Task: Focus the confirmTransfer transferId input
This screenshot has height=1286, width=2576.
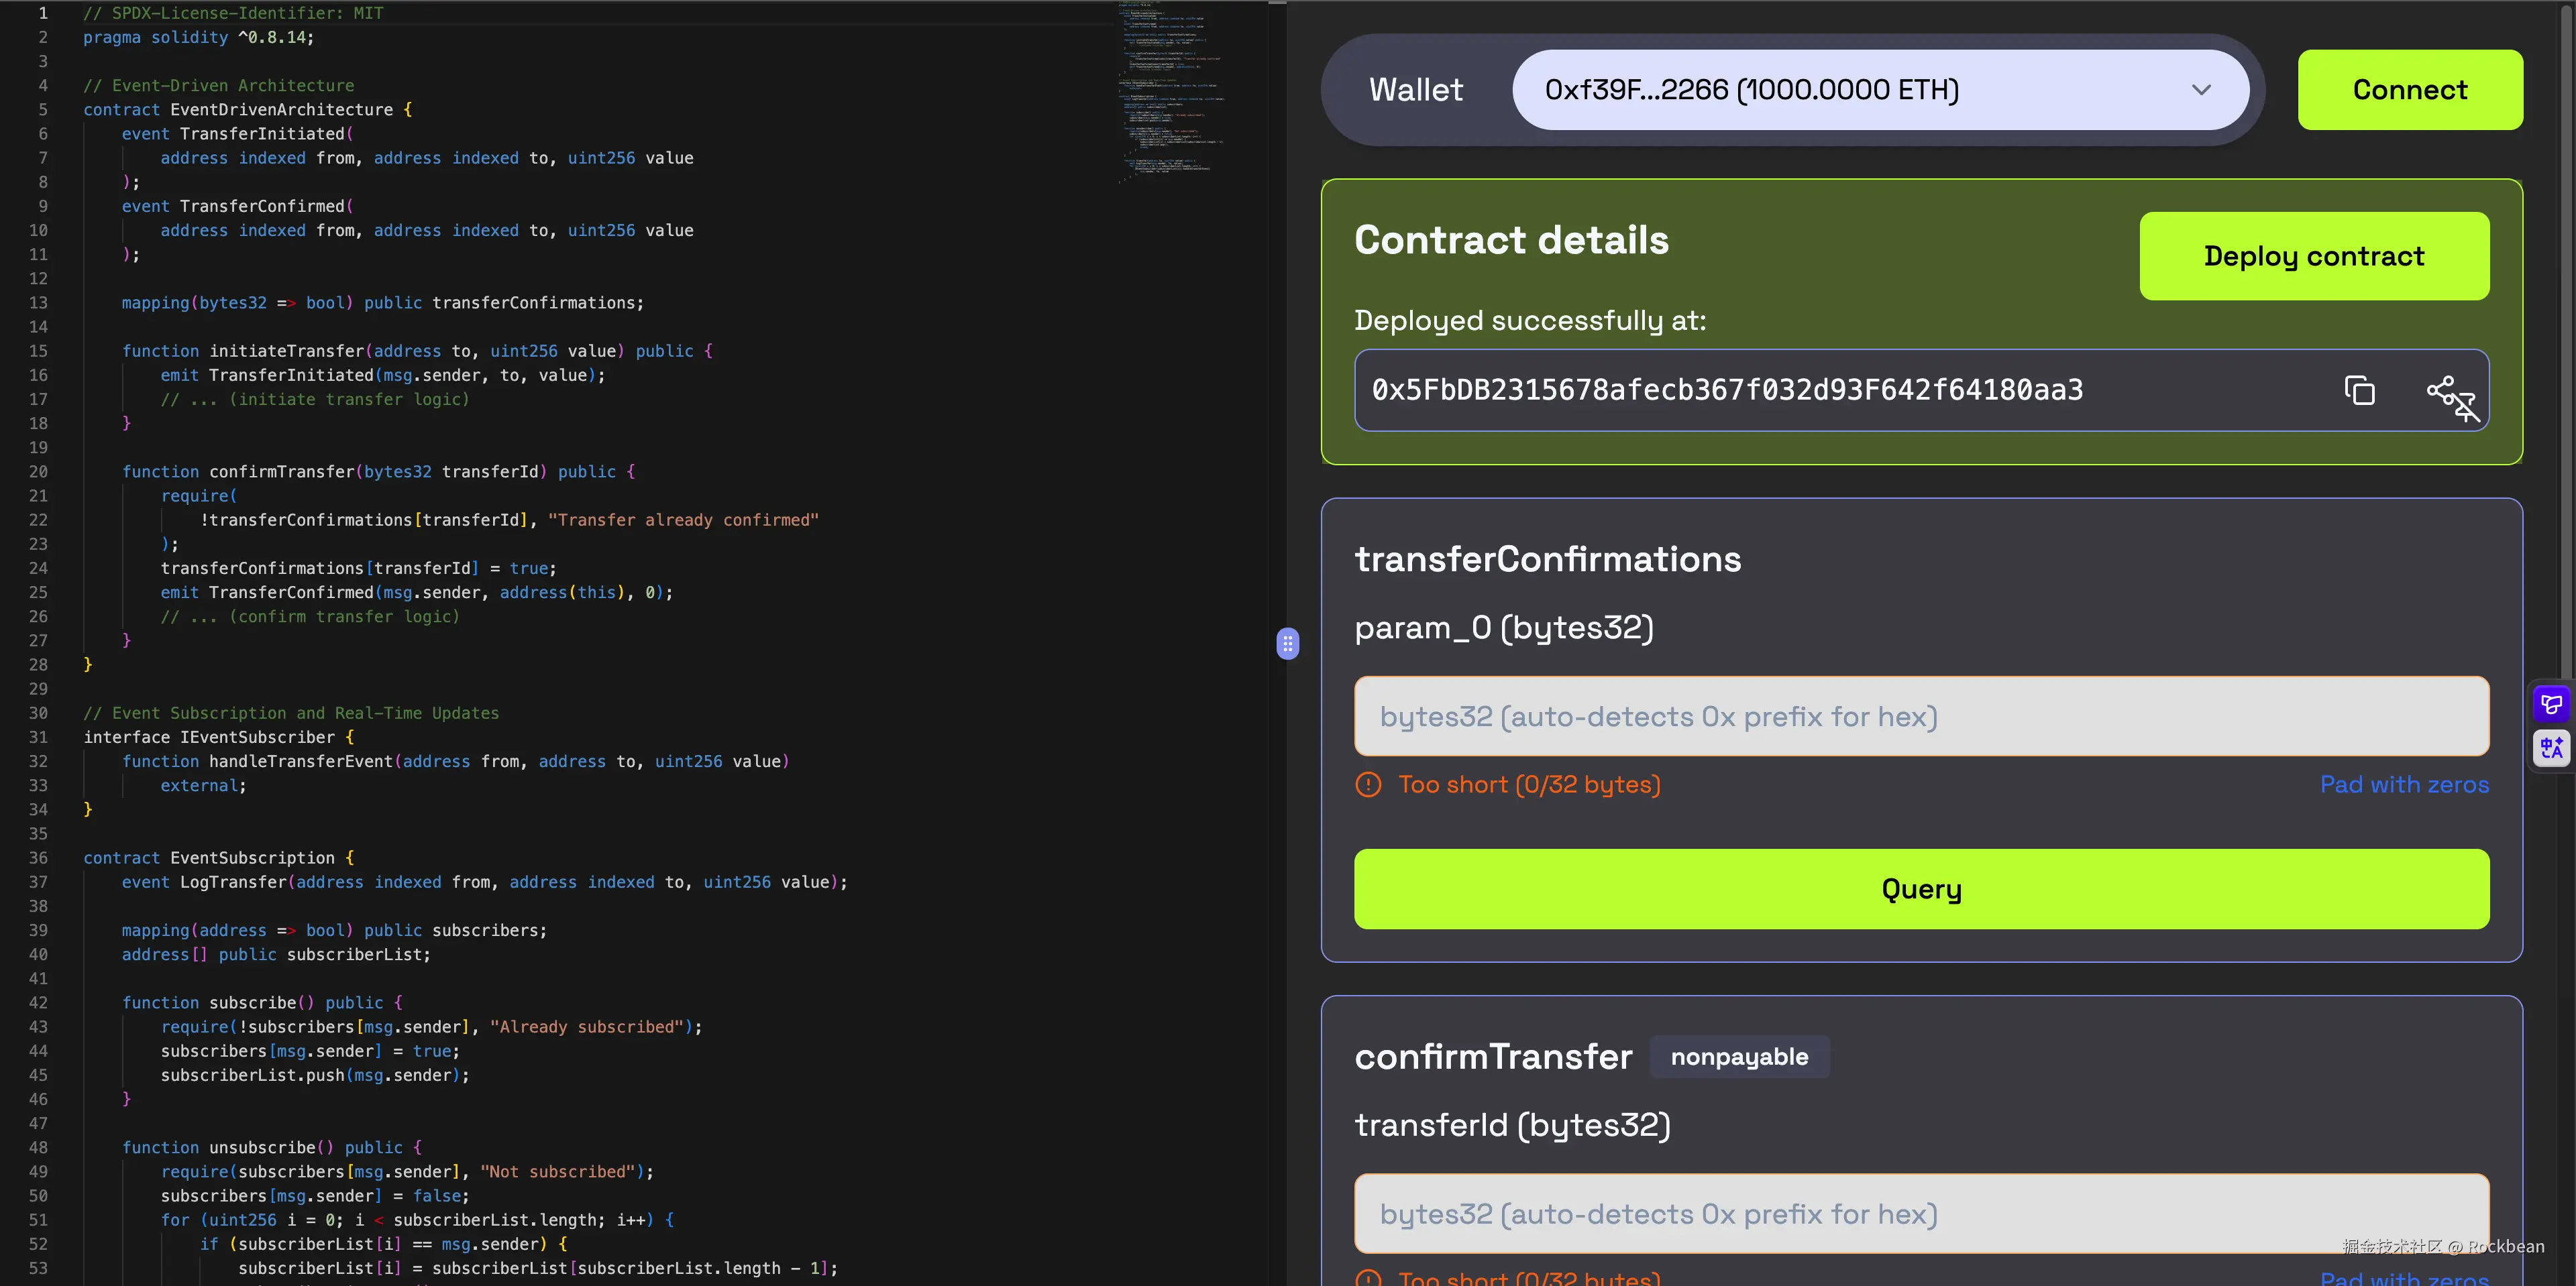Action: pos(1919,1213)
